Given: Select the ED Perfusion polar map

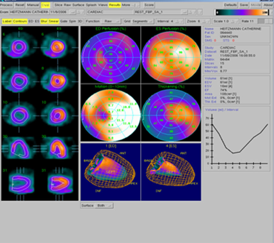Looking at the screenshot, I should pos(110,56).
